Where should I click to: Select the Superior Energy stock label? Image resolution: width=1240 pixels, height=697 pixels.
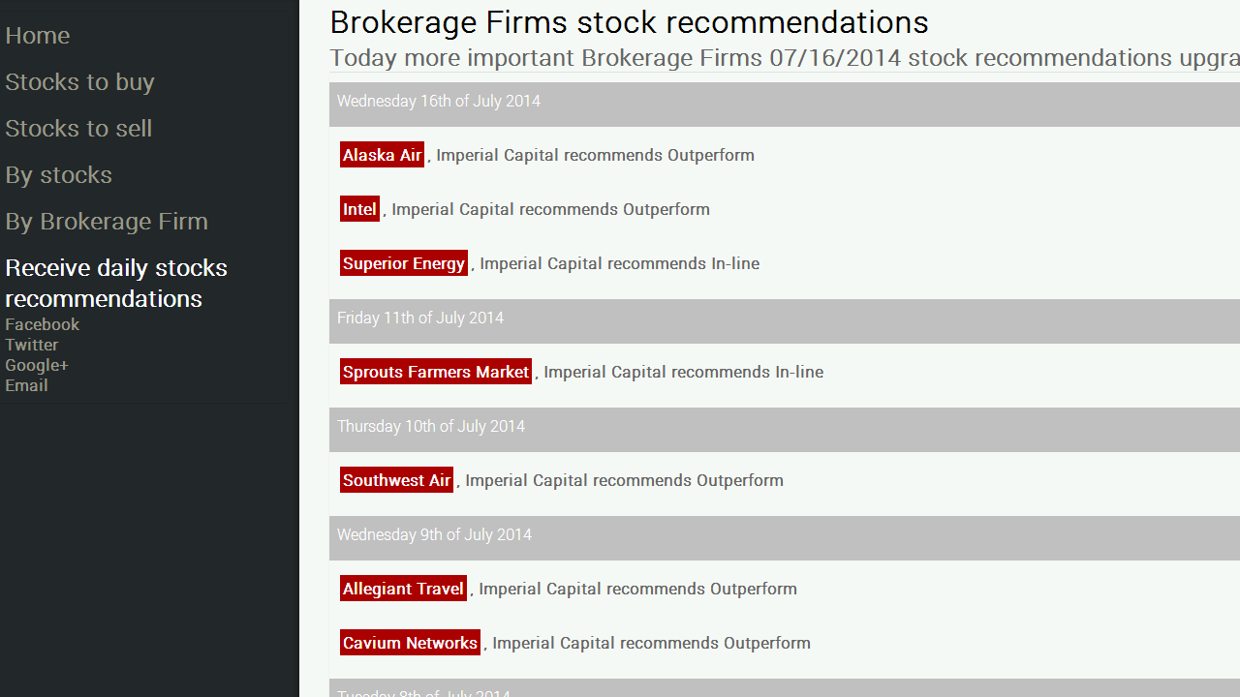pos(404,262)
